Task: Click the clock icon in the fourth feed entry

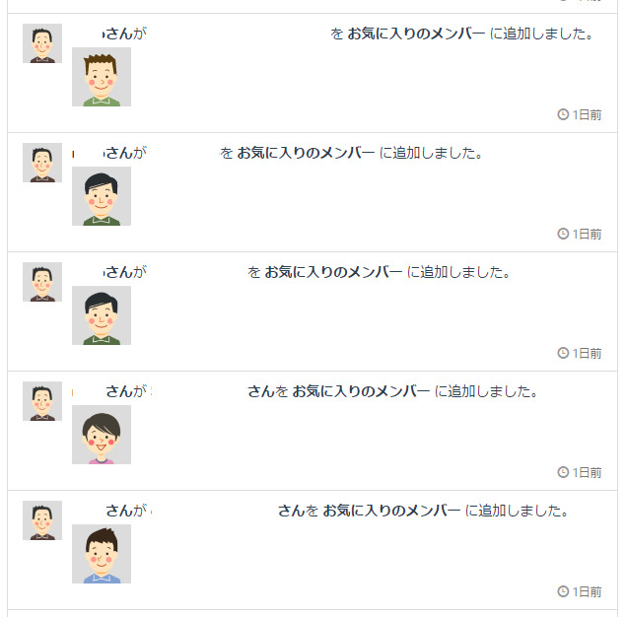Action: (563, 472)
